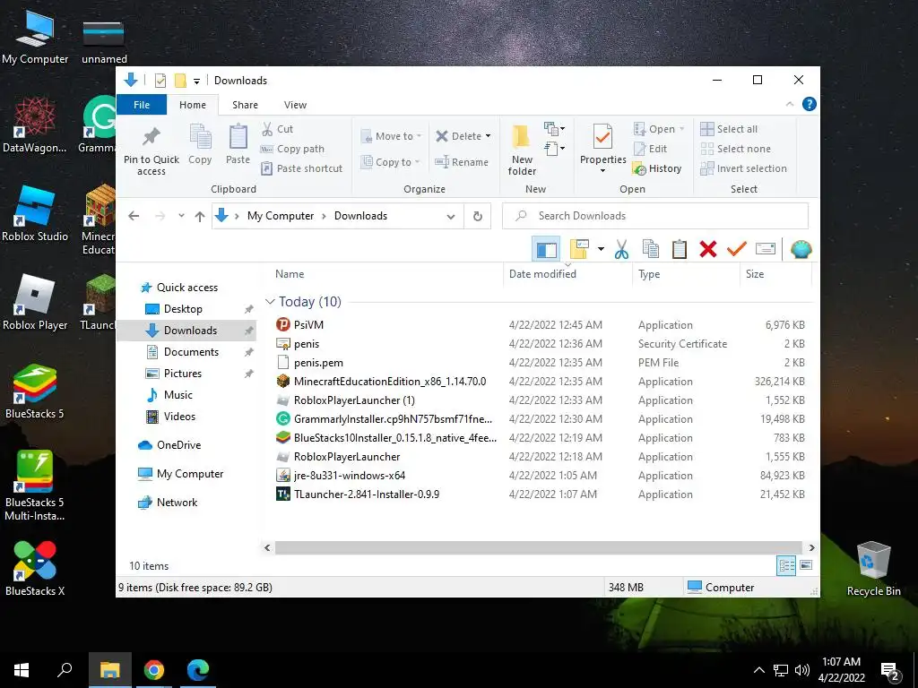Select Documents in navigation pane
918x688 pixels.
click(x=191, y=351)
